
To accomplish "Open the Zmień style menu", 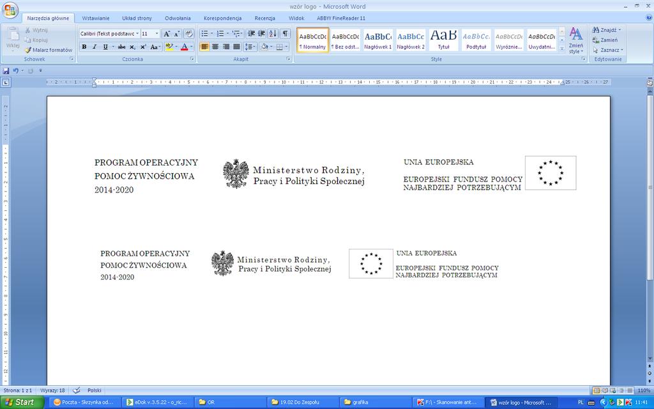I will [576, 40].
